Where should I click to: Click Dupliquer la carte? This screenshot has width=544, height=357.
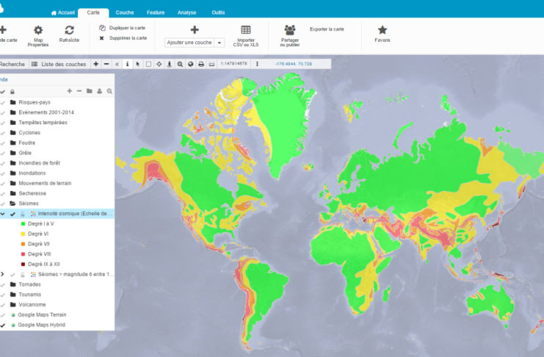(126, 28)
